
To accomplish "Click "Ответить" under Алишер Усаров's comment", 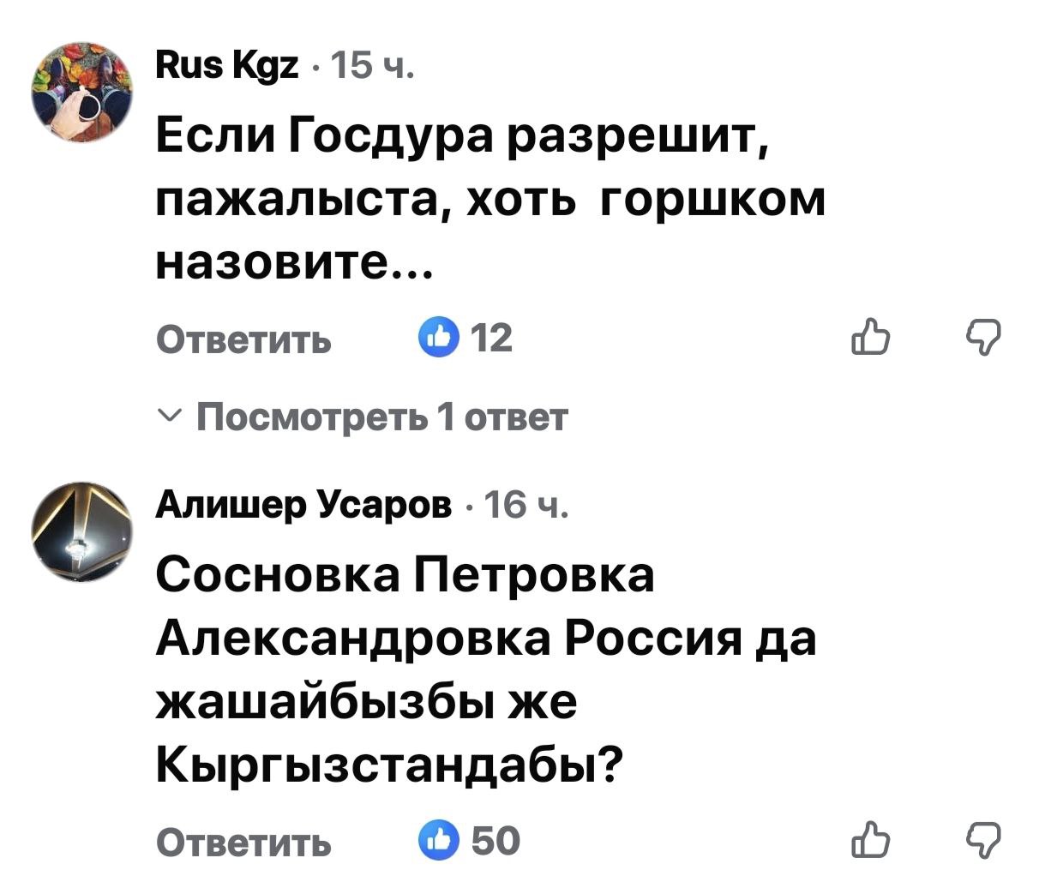I will (244, 843).
